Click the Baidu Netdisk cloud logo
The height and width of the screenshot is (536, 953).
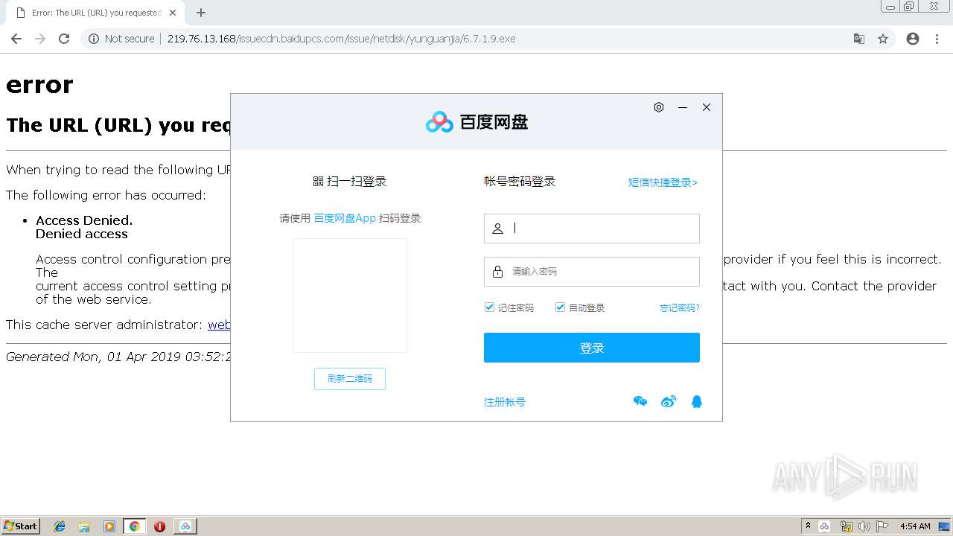439,122
